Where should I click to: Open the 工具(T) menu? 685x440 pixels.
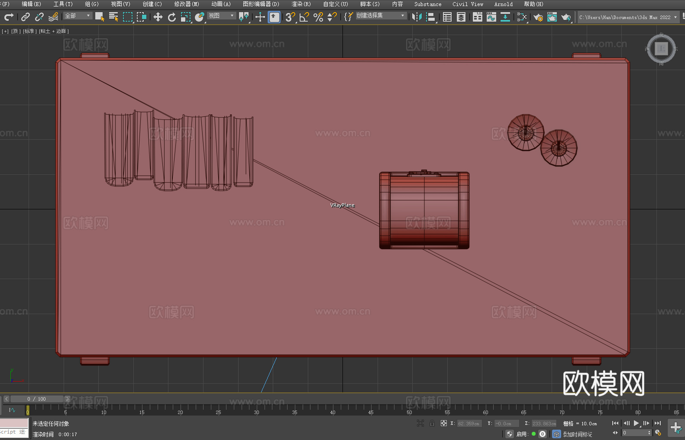(63, 4)
